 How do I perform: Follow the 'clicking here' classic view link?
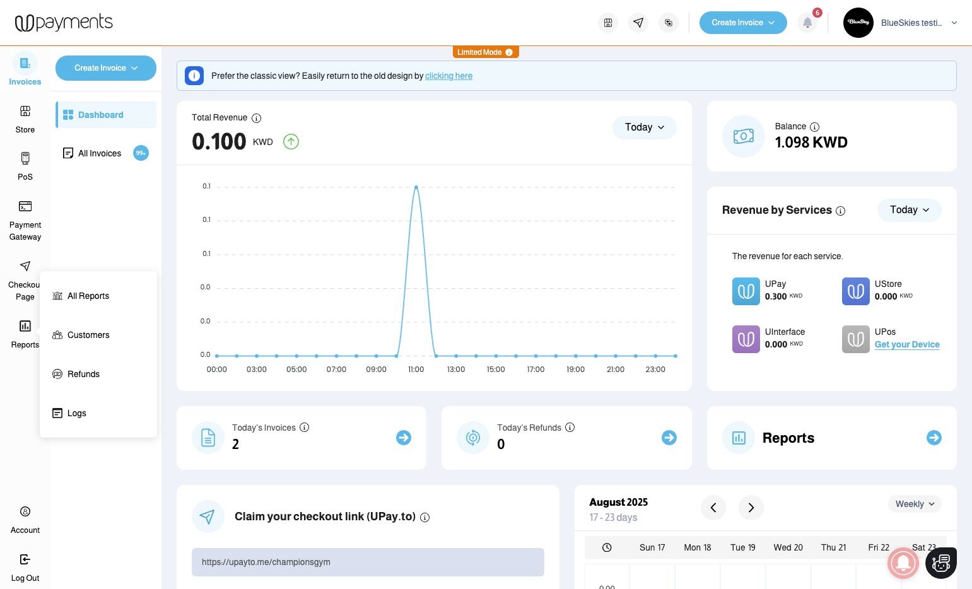[448, 76]
